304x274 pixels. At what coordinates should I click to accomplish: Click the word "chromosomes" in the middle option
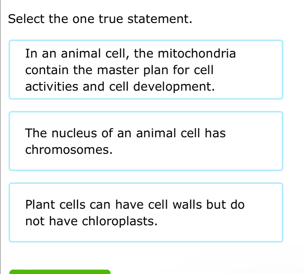[69, 150]
